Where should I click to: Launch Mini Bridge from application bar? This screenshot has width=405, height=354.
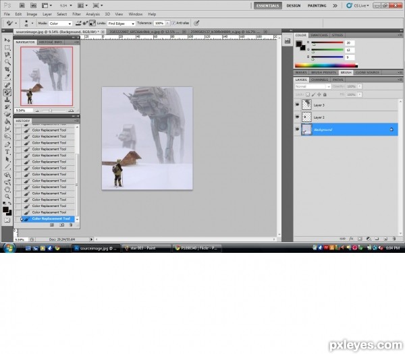click(33, 5)
